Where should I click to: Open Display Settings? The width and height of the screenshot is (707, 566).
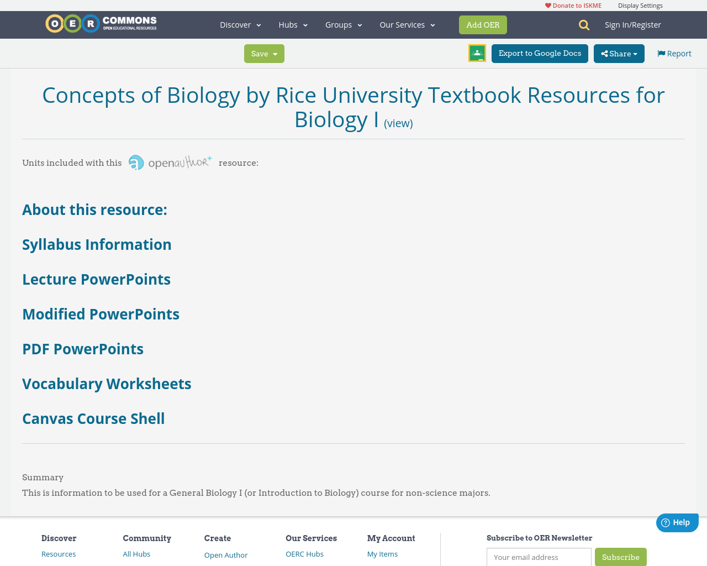click(640, 4)
